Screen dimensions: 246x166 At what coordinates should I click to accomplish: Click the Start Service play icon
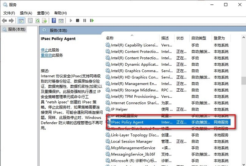(x=71, y=20)
